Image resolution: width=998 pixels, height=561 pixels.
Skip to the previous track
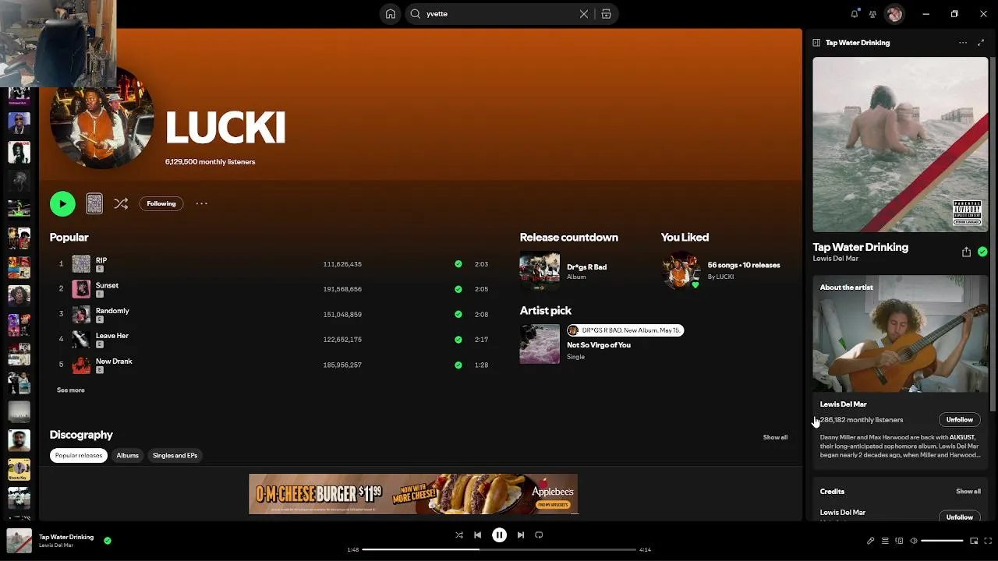(478, 535)
